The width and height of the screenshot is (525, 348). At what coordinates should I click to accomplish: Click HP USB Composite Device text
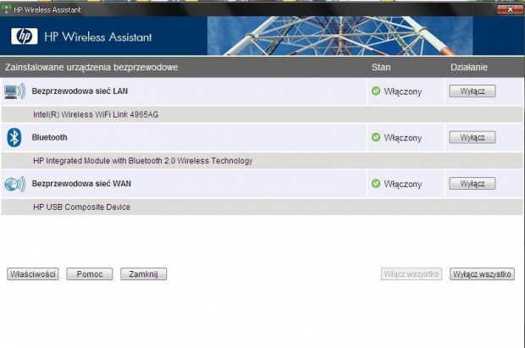pyautogui.click(x=81, y=207)
